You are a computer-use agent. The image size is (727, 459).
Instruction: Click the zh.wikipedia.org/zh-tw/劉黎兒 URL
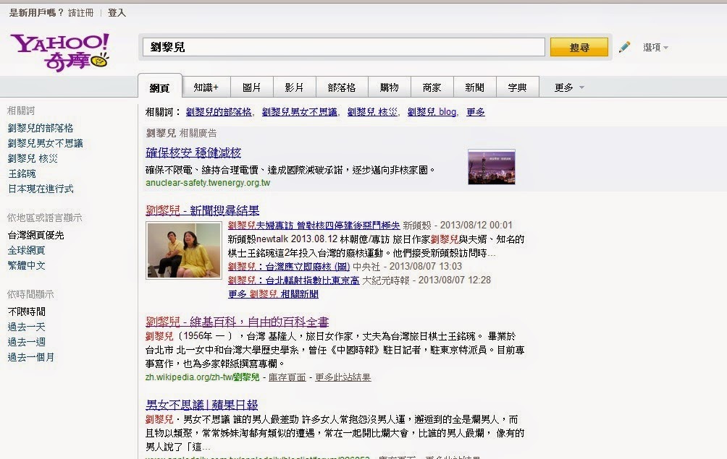(x=202, y=377)
